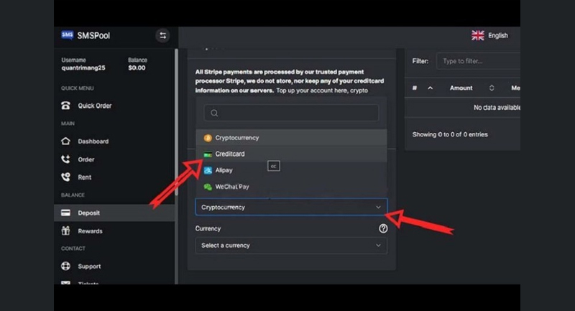Select Deposit in the sidebar

[114, 213]
